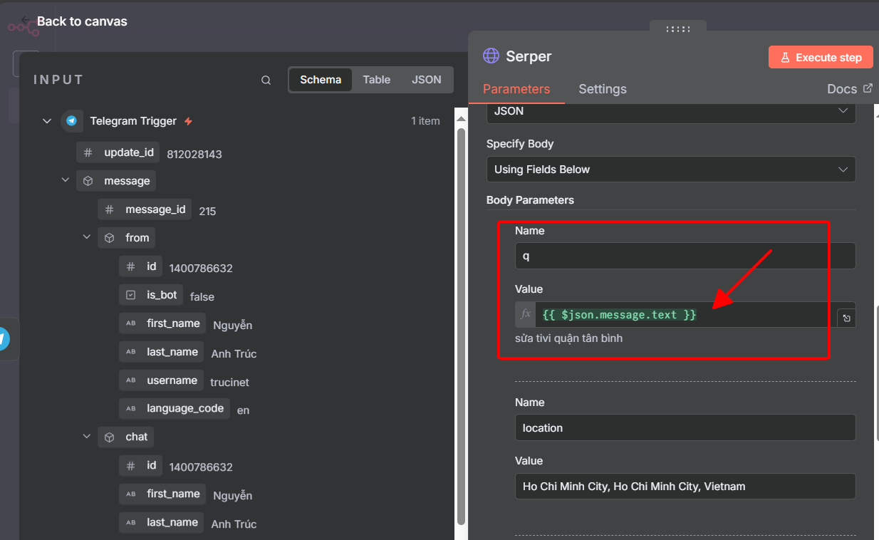Switch to the Settings tab
The height and width of the screenshot is (540, 879).
tap(602, 89)
